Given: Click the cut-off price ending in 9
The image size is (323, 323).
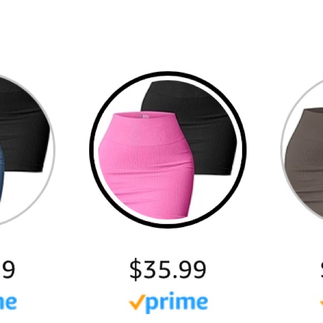Looking at the screenshot, I should click(8, 270).
